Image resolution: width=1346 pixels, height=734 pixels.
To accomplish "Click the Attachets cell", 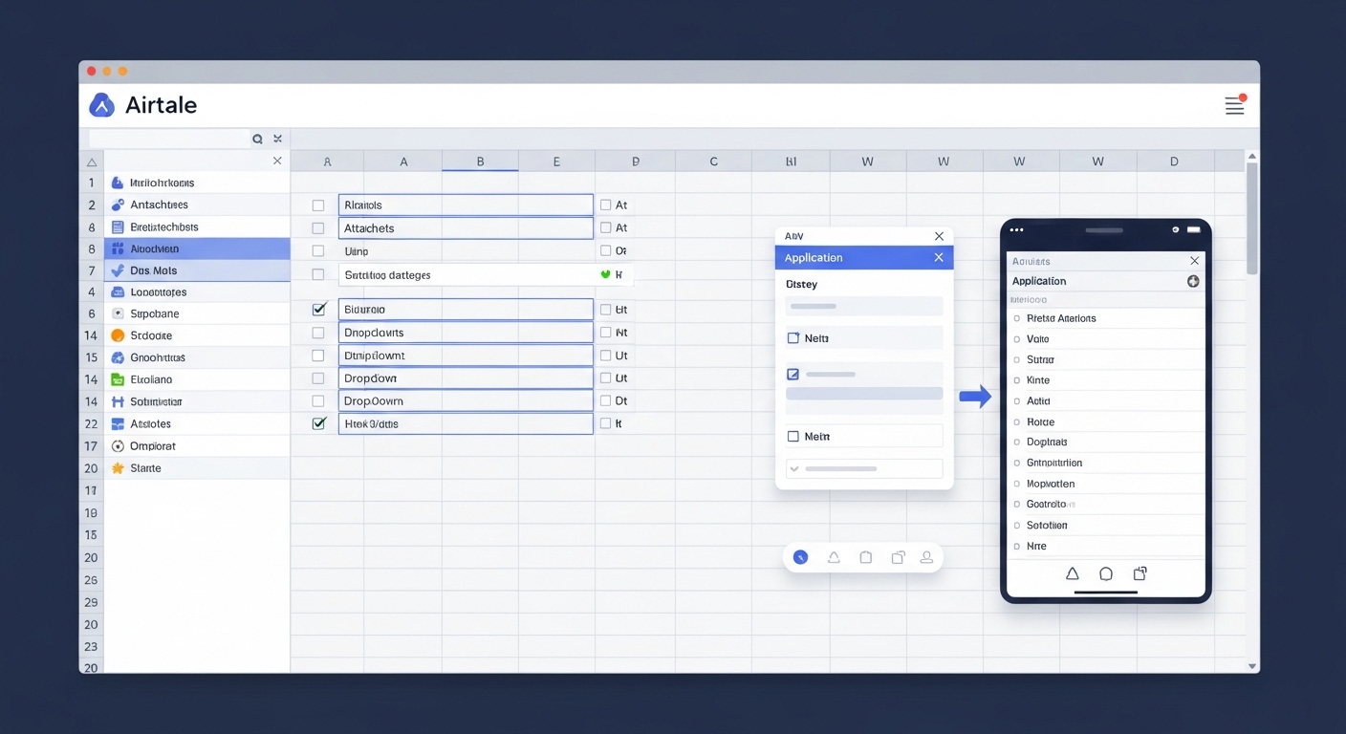I will [x=466, y=228].
